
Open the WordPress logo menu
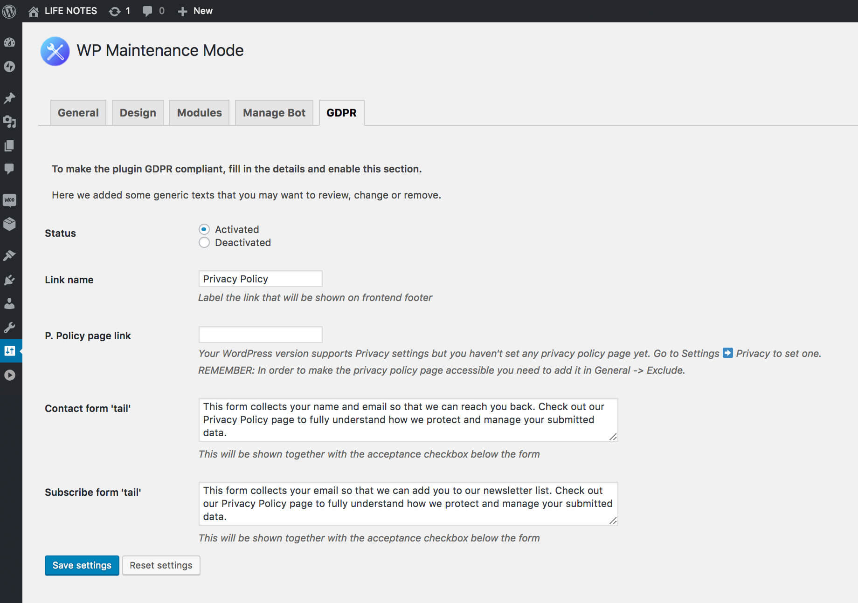(x=9, y=11)
